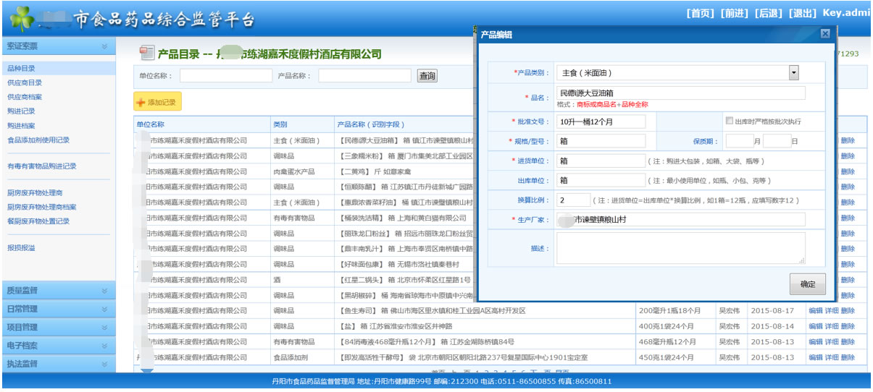The width and height of the screenshot is (873, 392).
Task: Click the chevron icon on 索证索票 panel
Action: (x=104, y=46)
